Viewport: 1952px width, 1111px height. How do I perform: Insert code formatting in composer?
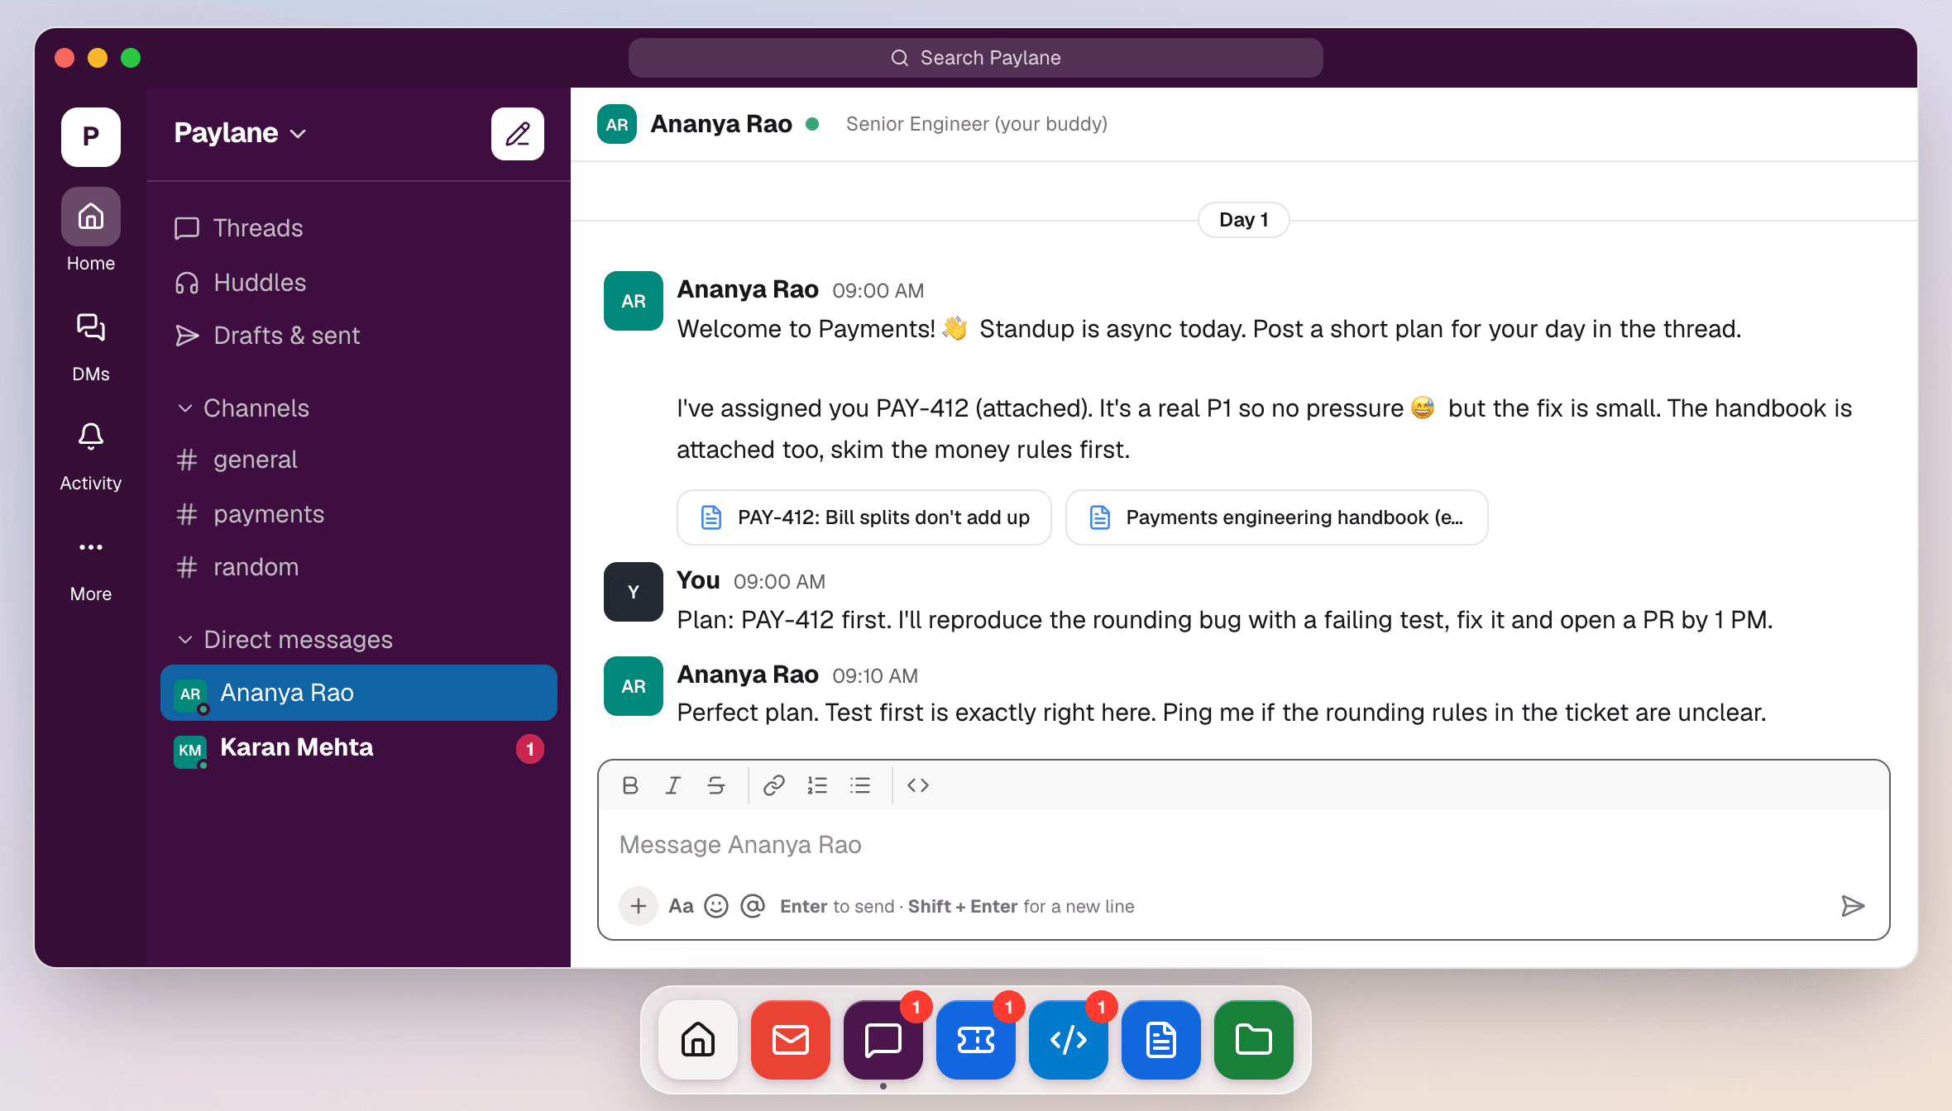click(x=918, y=785)
